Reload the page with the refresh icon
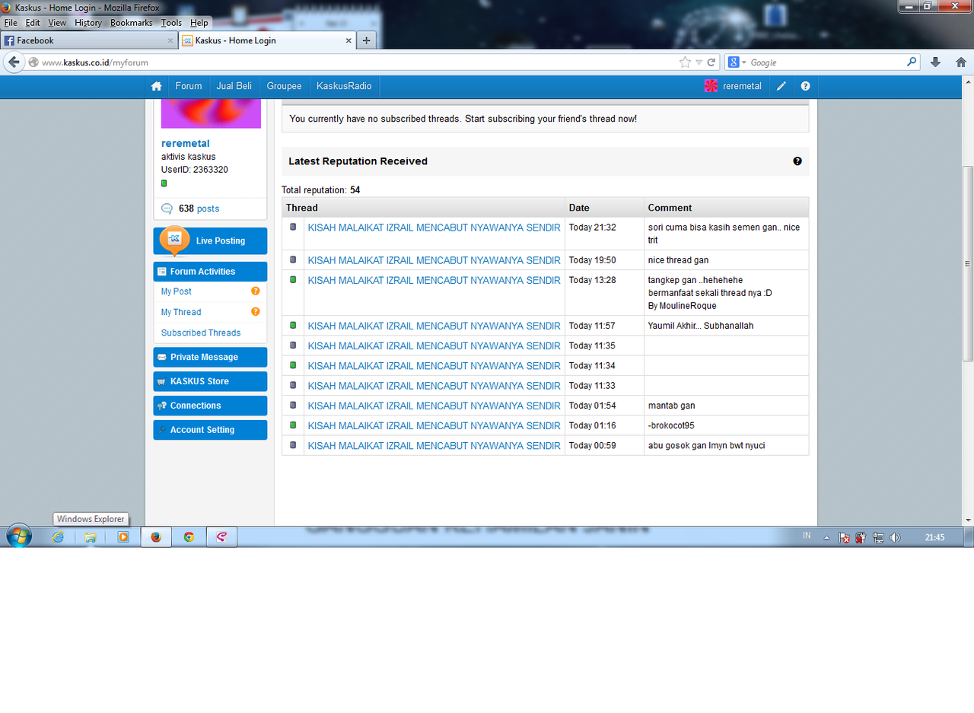This screenshot has height=713, width=974. click(711, 62)
